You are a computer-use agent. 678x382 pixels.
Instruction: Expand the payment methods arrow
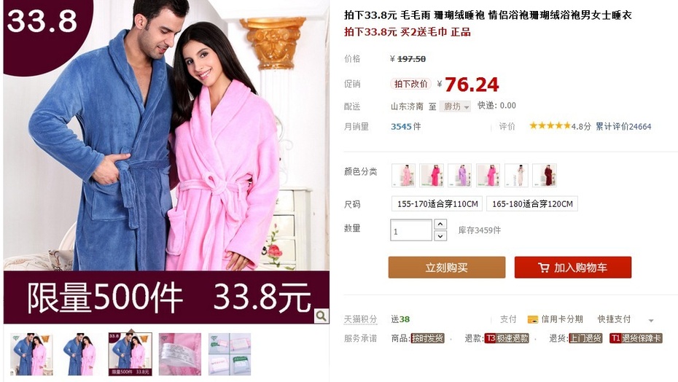pos(651,321)
